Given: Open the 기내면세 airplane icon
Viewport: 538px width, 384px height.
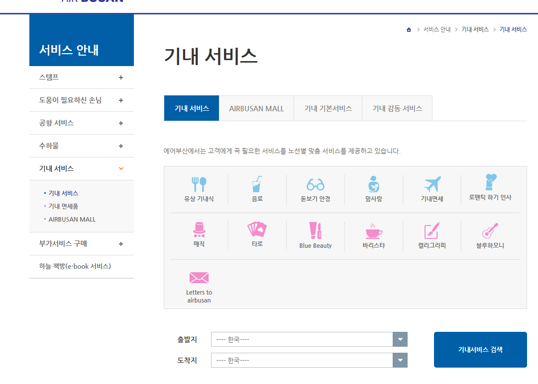Looking at the screenshot, I should [x=432, y=184].
